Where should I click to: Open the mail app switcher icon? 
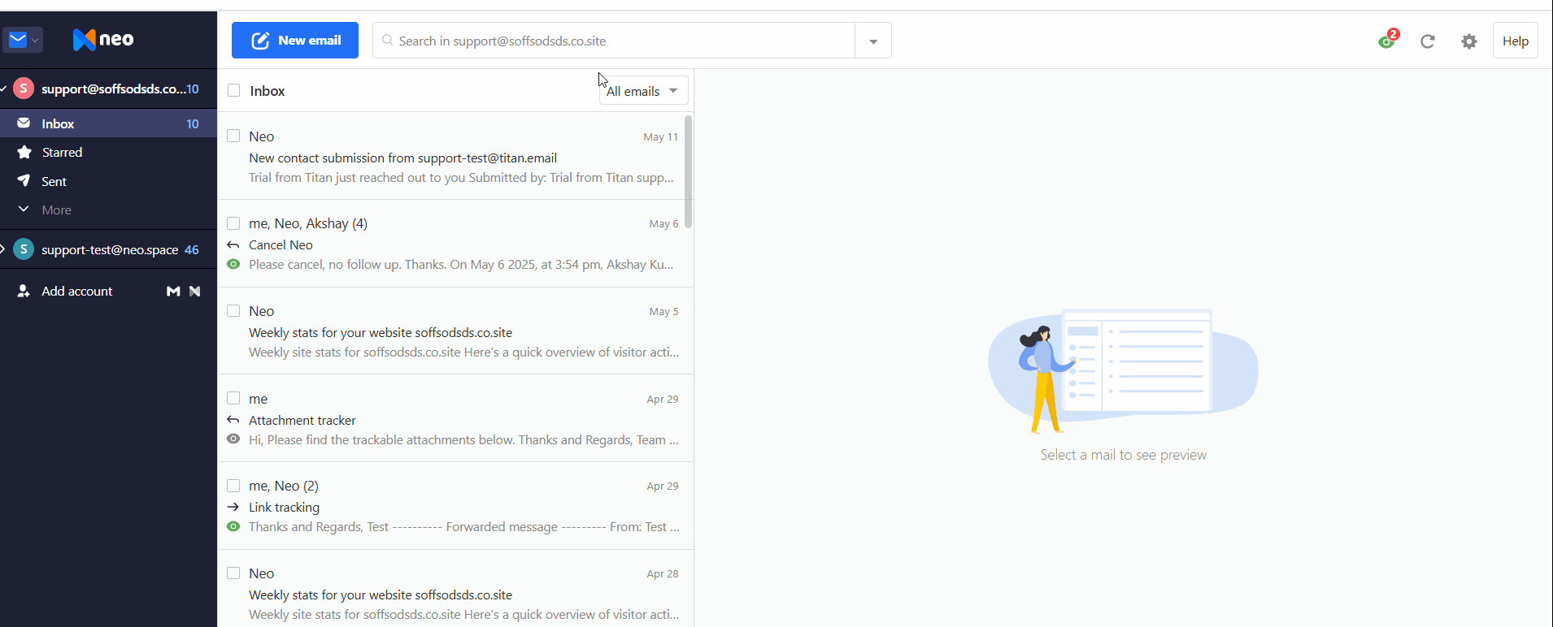pos(23,39)
